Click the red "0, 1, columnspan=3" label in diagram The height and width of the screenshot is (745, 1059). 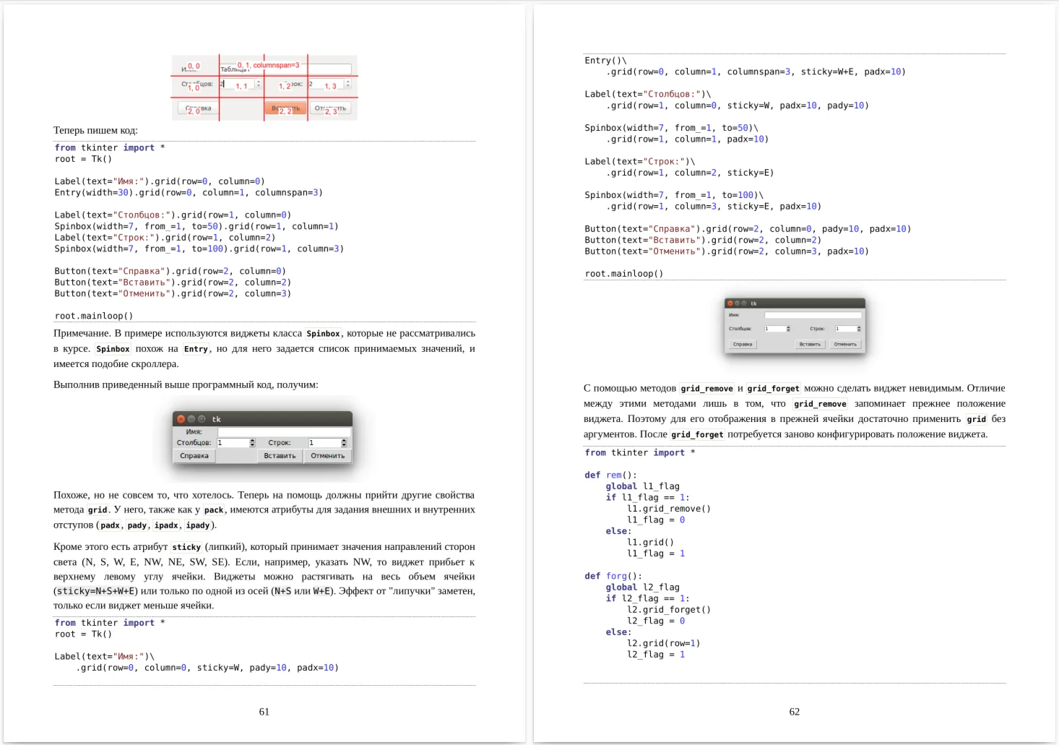point(268,65)
